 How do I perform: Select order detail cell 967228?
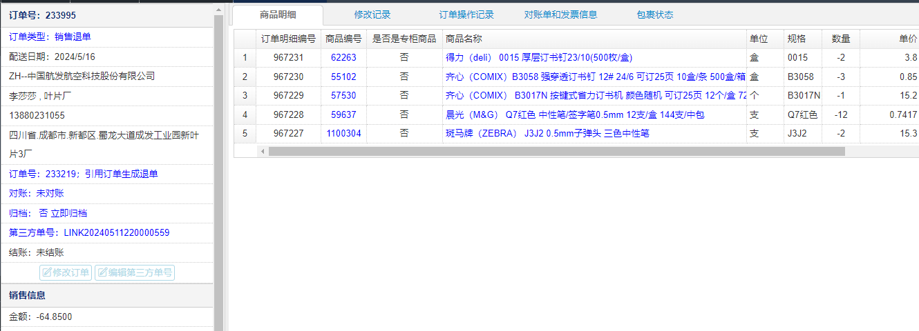288,114
